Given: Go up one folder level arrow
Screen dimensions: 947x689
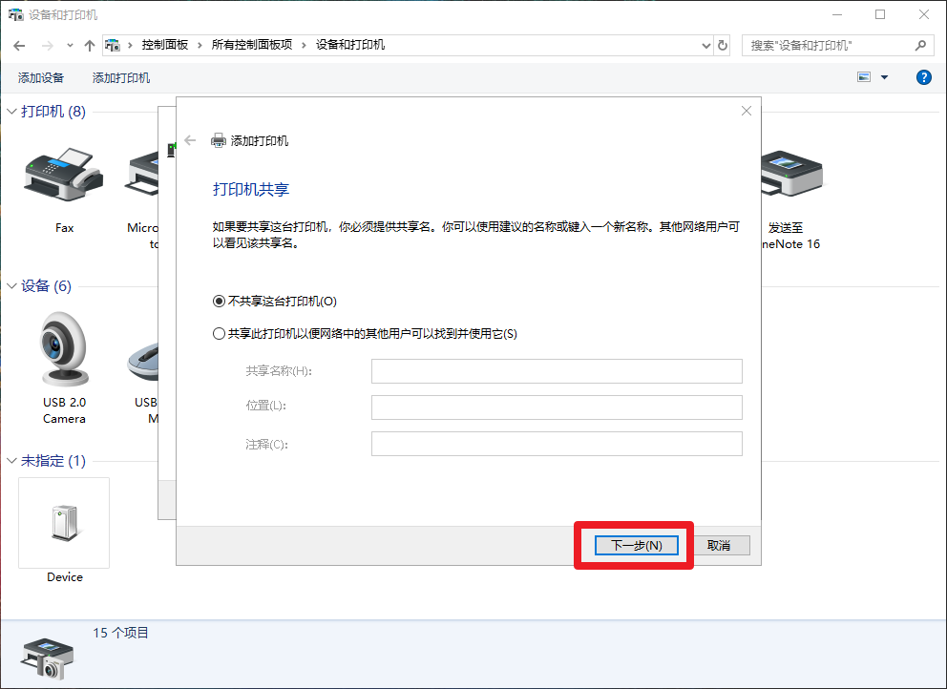Looking at the screenshot, I should pyautogui.click(x=90, y=45).
